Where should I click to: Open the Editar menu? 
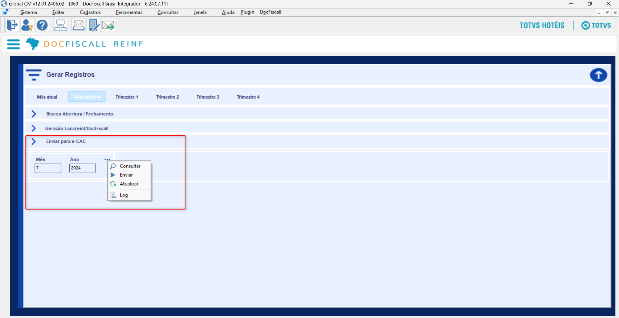click(x=58, y=12)
